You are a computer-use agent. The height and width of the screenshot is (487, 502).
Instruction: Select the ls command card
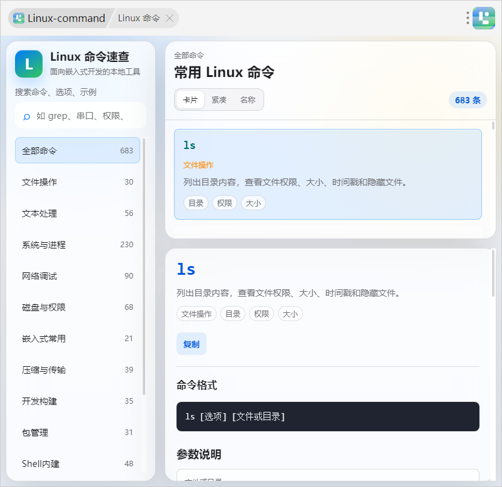(328, 174)
